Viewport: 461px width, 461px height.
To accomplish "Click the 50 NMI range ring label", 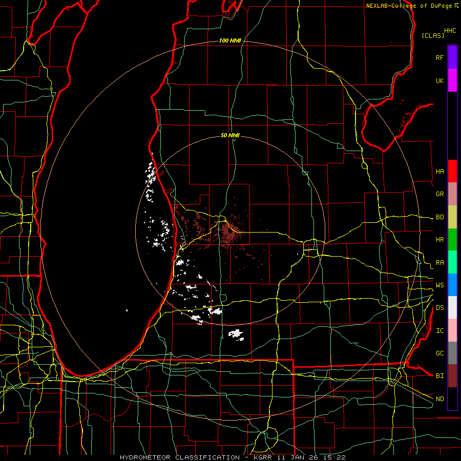I will (230, 135).
